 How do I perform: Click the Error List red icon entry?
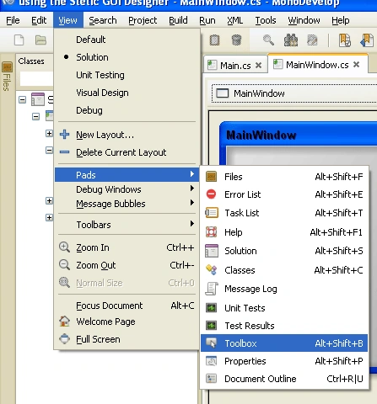[211, 194]
